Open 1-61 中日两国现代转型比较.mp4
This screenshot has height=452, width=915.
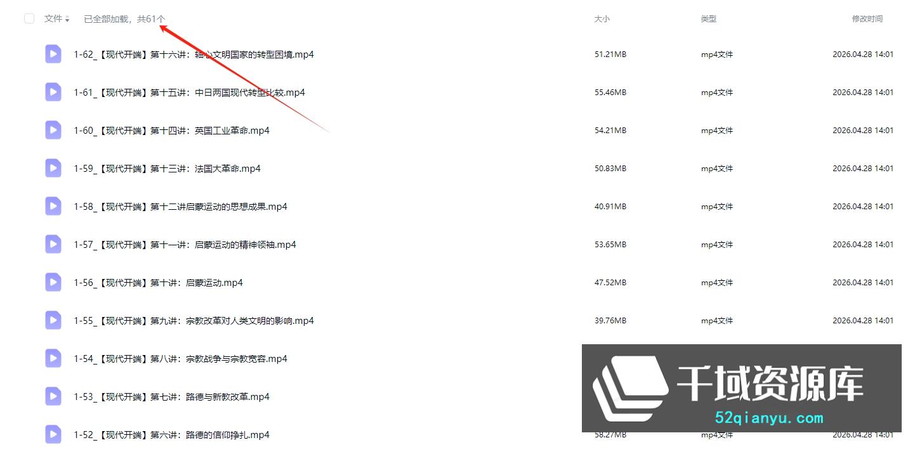[189, 93]
